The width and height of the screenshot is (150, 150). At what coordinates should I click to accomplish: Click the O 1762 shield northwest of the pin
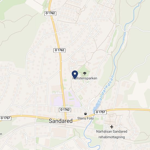(x=59, y=50)
